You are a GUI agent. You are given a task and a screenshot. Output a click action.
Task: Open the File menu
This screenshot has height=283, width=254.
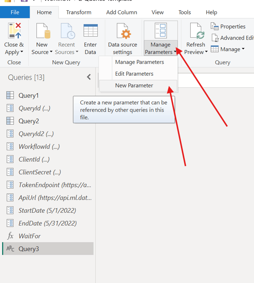pyautogui.click(x=15, y=12)
